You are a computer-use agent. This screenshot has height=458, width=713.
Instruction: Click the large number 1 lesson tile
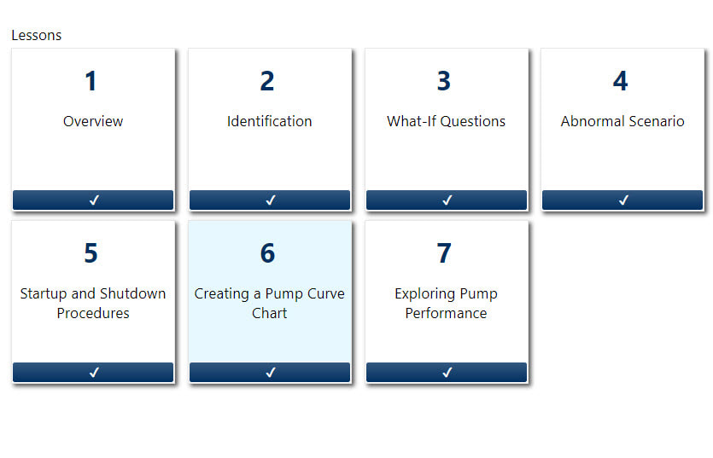(x=91, y=82)
